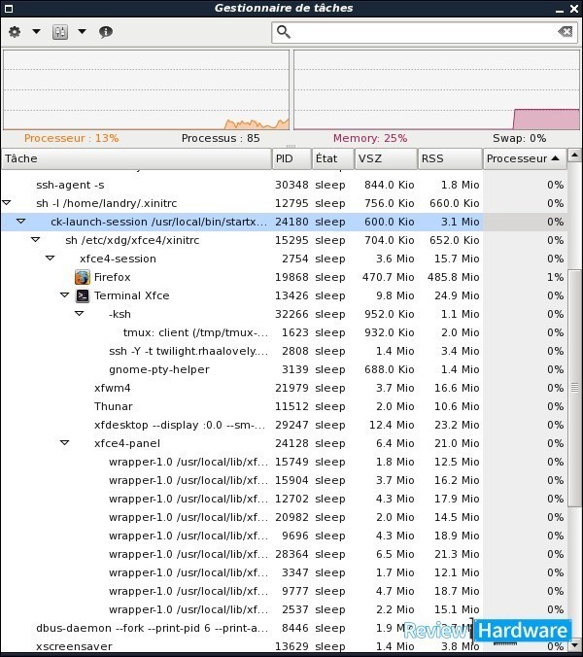583x657 pixels.
Task: Clear the search field with backspace icon
Action: pos(565,32)
